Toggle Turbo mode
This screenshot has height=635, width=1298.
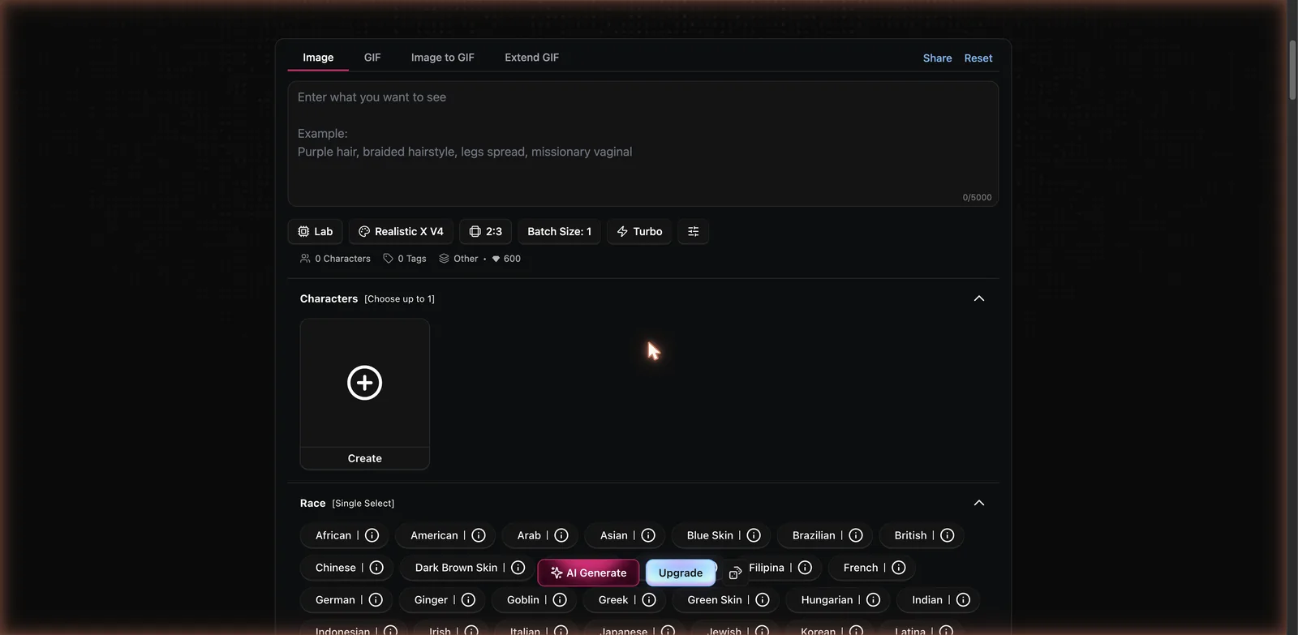[x=639, y=231]
